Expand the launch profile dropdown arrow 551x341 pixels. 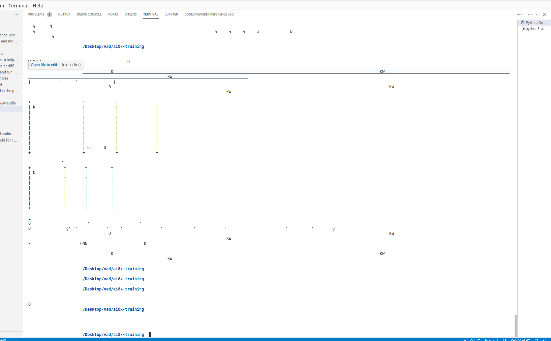coord(523,14)
